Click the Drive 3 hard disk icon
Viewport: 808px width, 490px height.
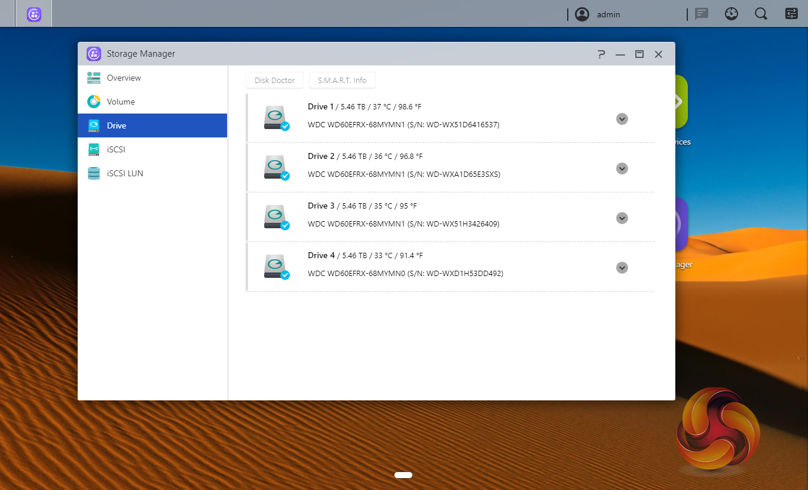point(277,218)
